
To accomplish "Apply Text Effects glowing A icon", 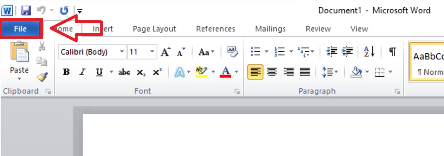I will click(179, 72).
